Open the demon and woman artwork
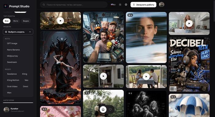 61,68
